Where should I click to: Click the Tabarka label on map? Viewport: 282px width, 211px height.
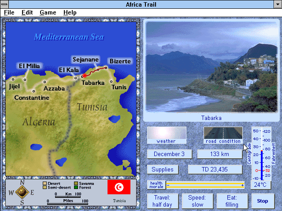click(x=93, y=83)
